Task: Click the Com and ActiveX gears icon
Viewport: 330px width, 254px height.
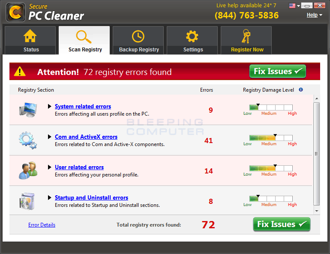Action: pyautogui.click(x=28, y=140)
